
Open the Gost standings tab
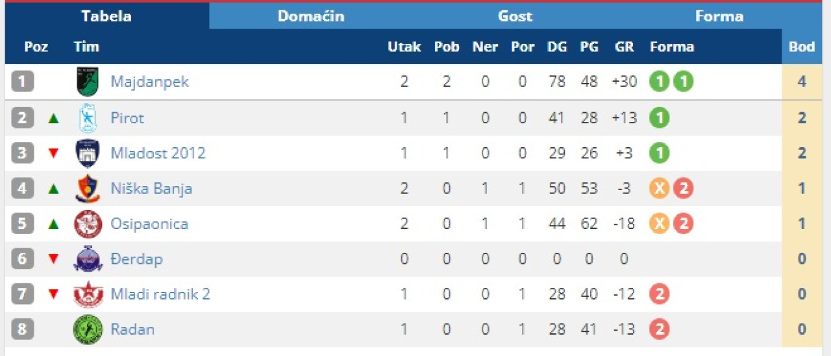[515, 16]
